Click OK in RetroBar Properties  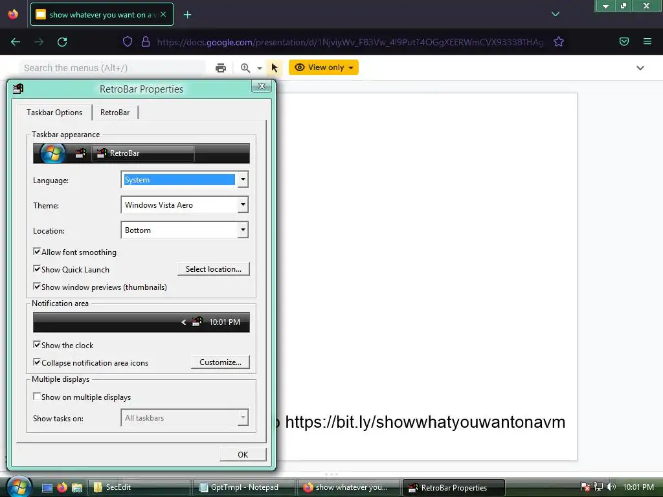point(243,454)
